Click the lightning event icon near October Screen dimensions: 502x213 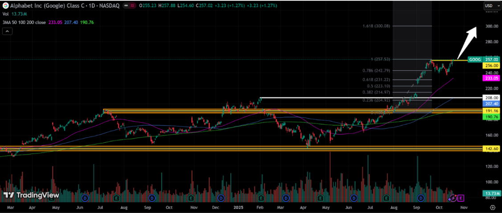(453, 197)
